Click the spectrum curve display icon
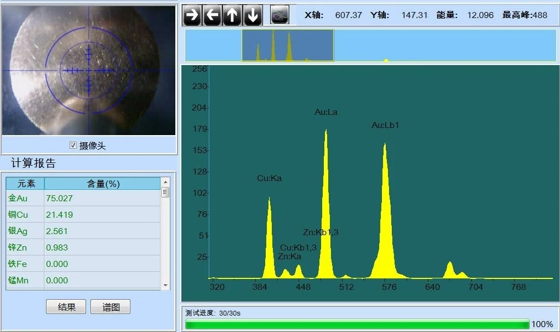Screen dimensions: 560x332 point(279,15)
